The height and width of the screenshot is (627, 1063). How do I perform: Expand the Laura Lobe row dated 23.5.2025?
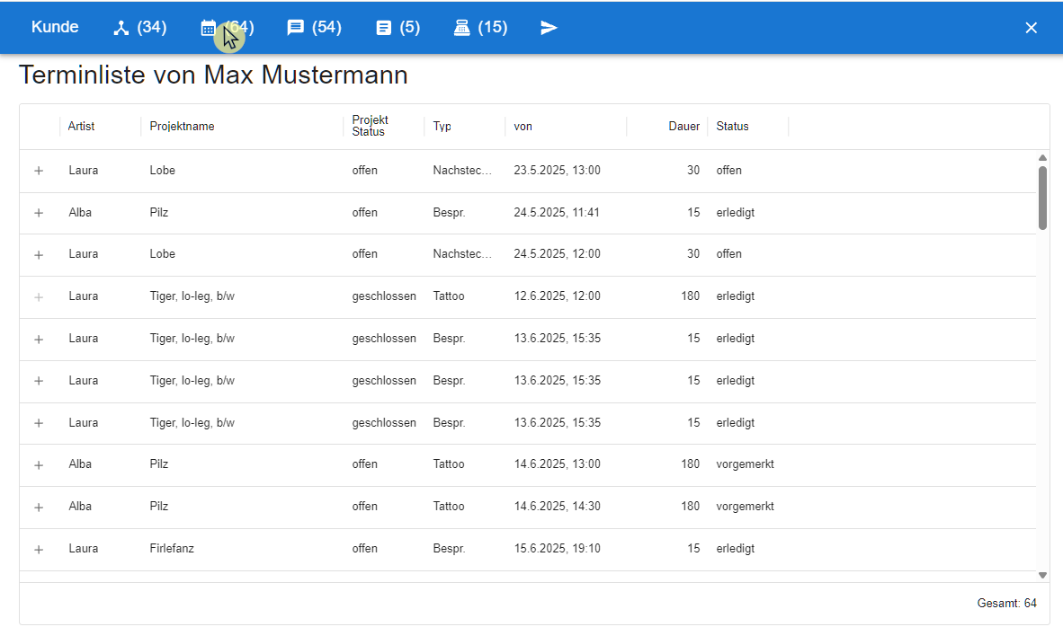coord(39,171)
